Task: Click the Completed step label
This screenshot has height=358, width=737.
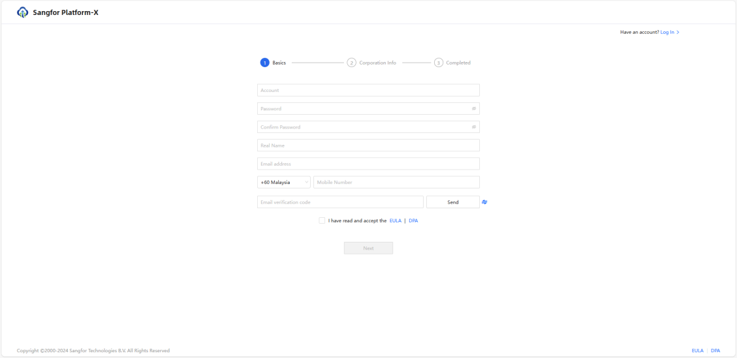Action: [x=458, y=63]
